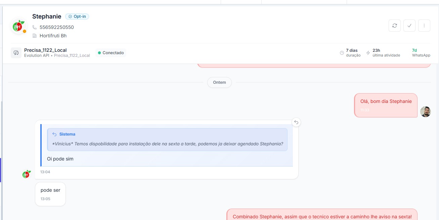Click Stephanie's Hortifruti BH avatar in the header

[x=18, y=26]
